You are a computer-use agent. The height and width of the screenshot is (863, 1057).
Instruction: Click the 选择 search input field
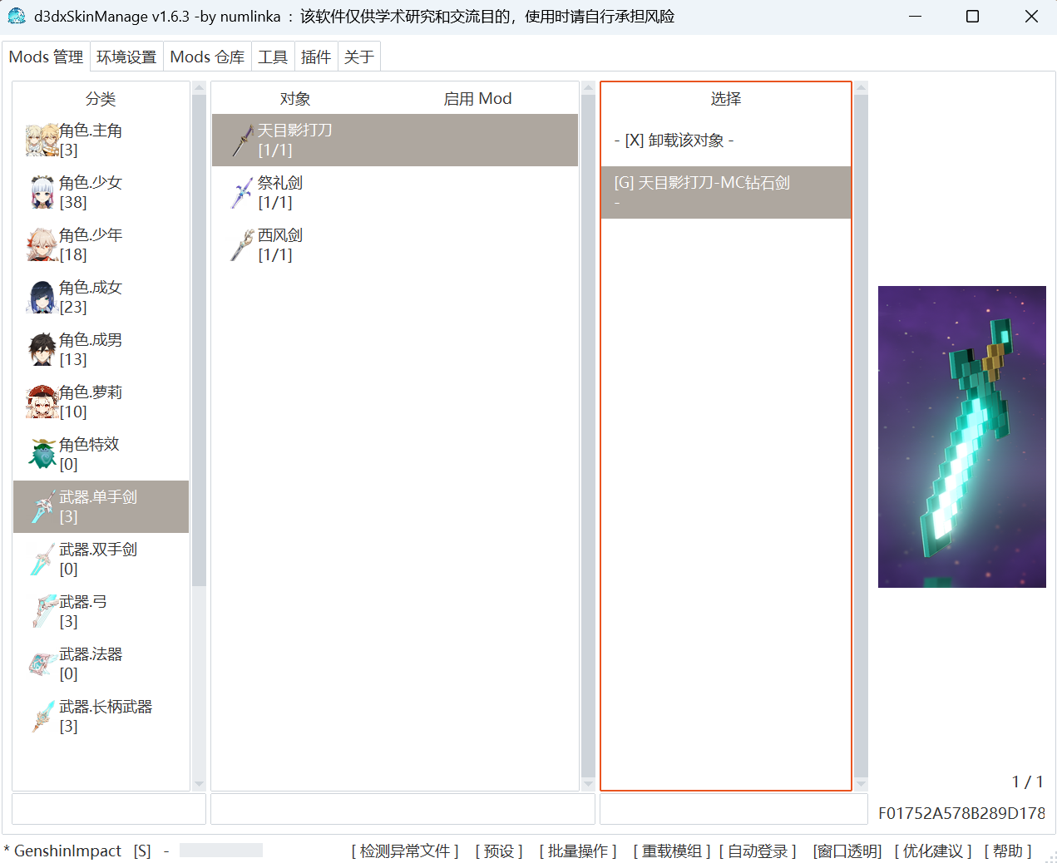[733, 809]
